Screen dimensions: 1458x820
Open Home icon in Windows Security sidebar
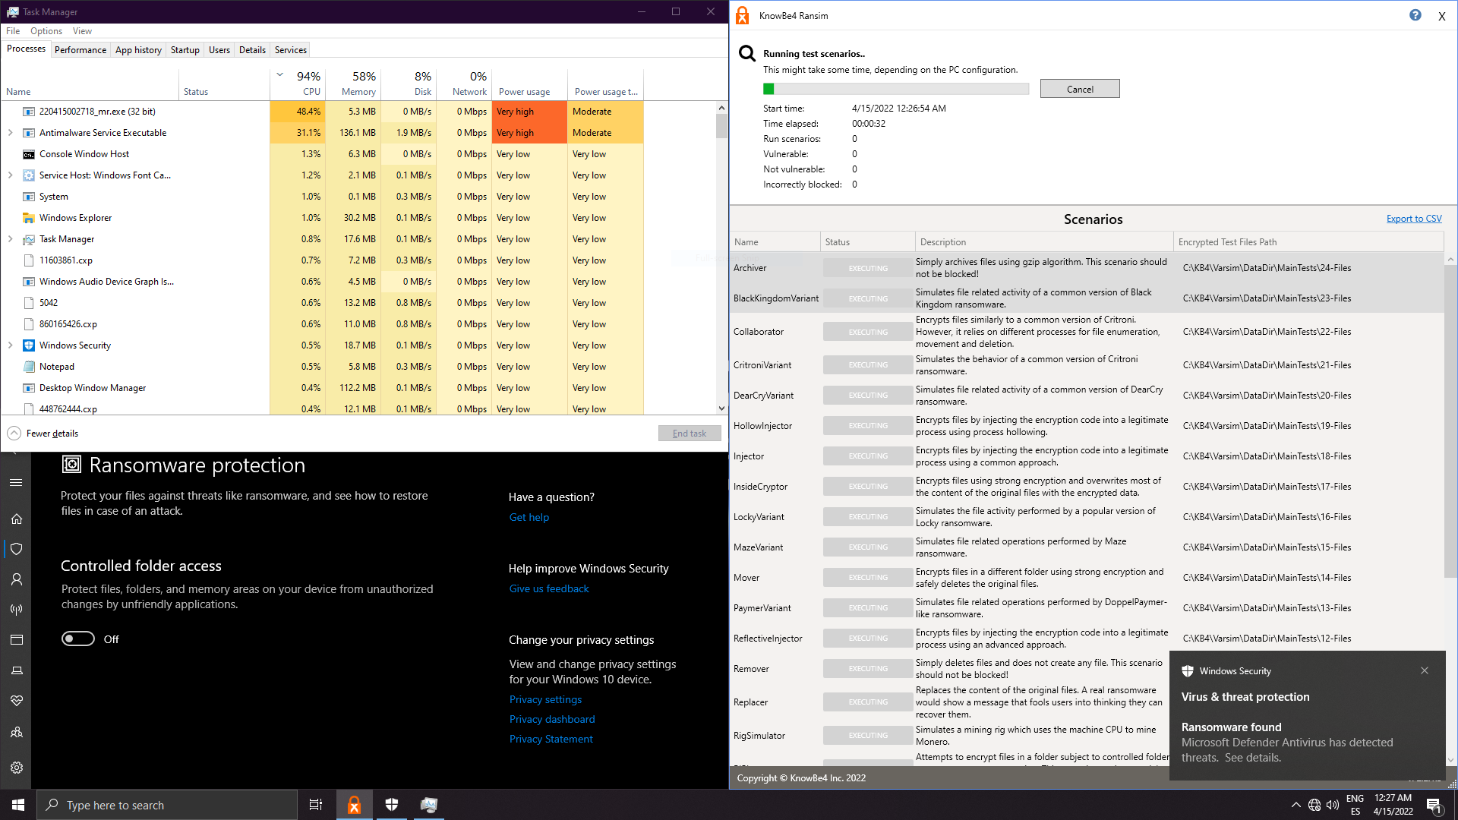click(x=17, y=519)
